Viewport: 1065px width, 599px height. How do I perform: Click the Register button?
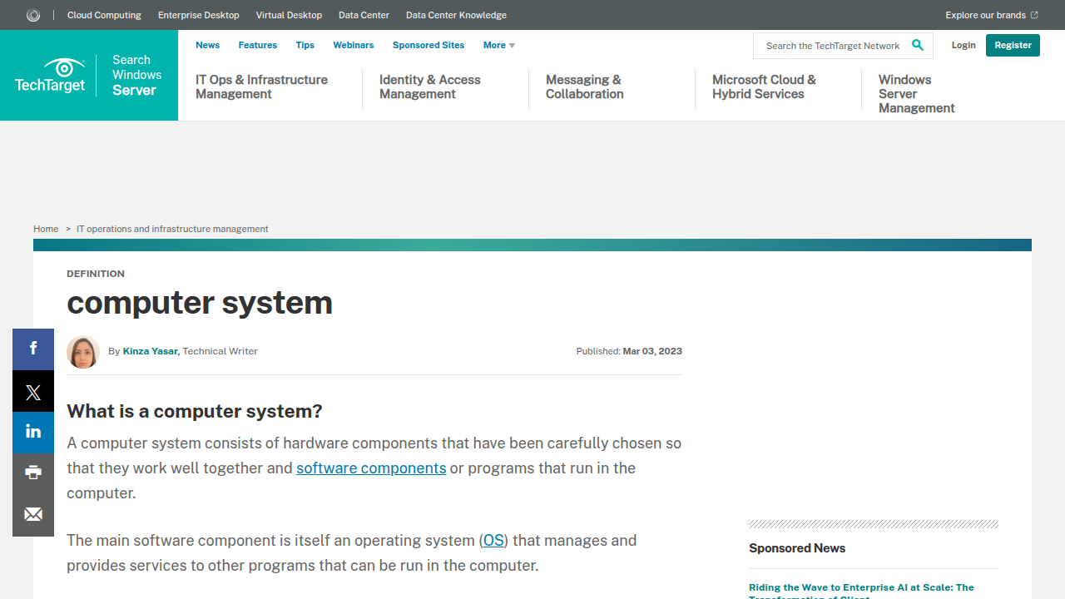pyautogui.click(x=1013, y=45)
